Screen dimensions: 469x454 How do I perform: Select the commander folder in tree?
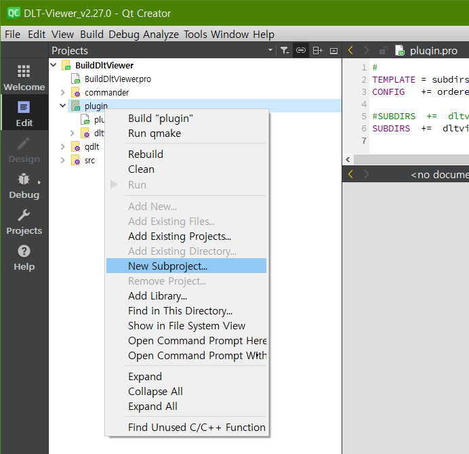click(106, 93)
